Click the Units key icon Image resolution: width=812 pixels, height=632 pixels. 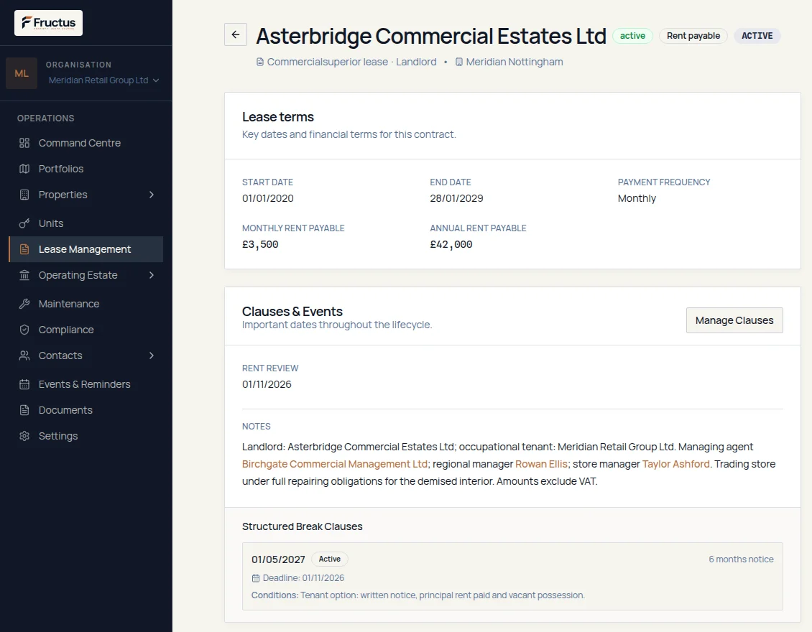(24, 223)
